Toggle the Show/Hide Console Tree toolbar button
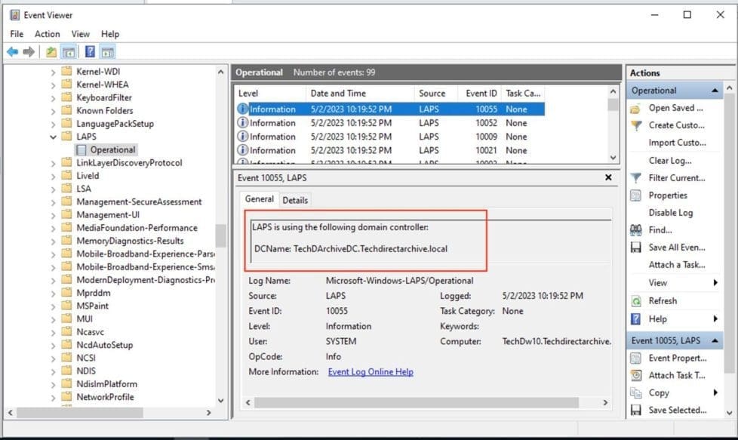 [x=69, y=52]
